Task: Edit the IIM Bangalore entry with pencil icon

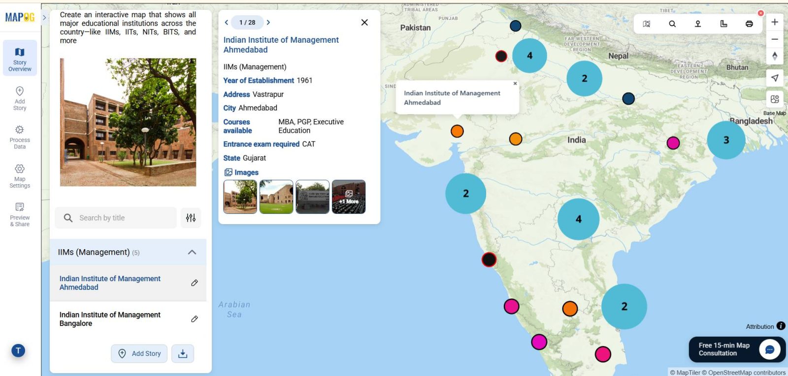Action: (x=195, y=319)
